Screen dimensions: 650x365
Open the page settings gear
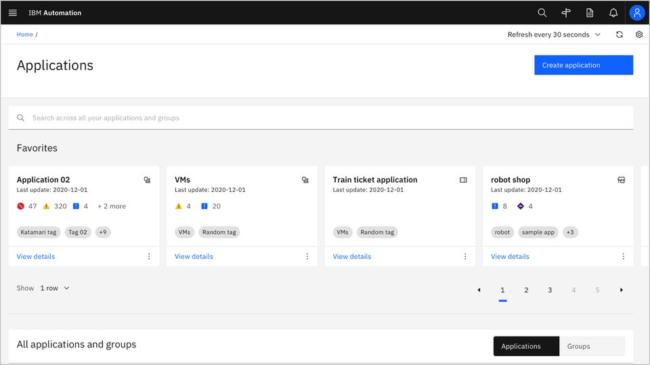click(639, 34)
